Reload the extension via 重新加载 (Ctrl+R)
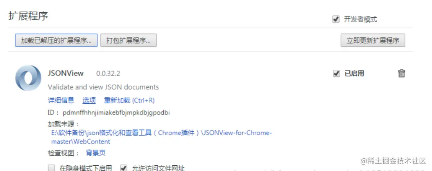The width and height of the screenshot is (432, 171). coord(129,100)
